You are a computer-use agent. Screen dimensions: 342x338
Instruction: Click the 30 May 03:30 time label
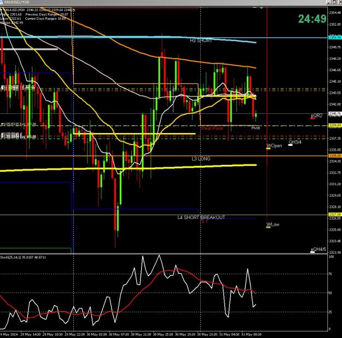(x=97, y=335)
